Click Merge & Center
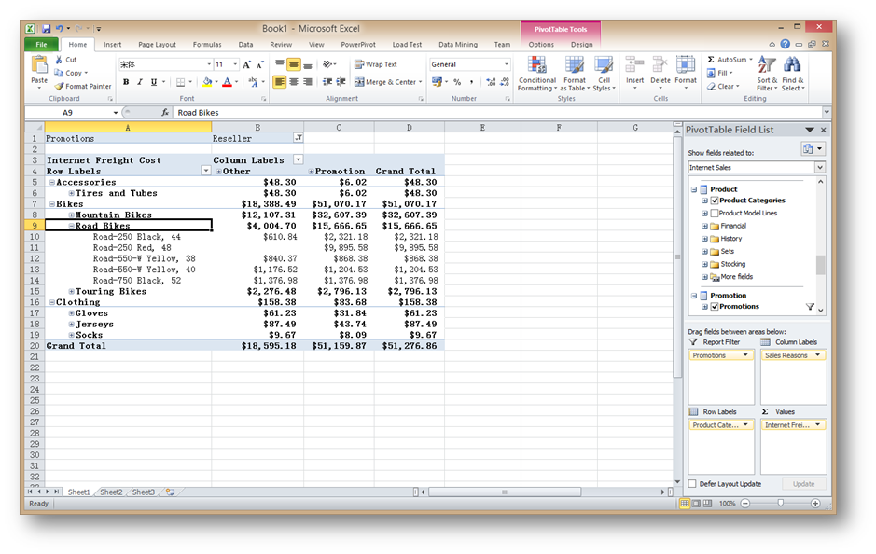Screen dimensions: 876x554 (388, 82)
